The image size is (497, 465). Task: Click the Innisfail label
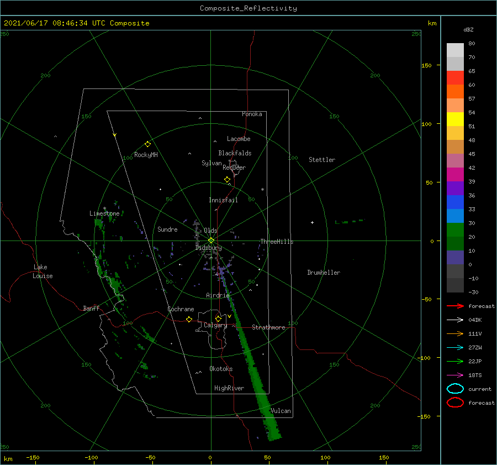coord(223,200)
